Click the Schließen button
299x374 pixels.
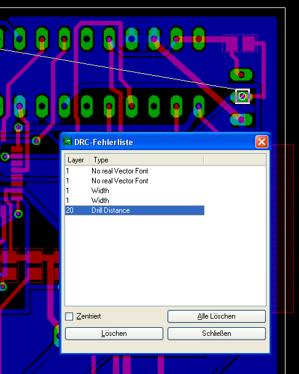tap(216, 333)
